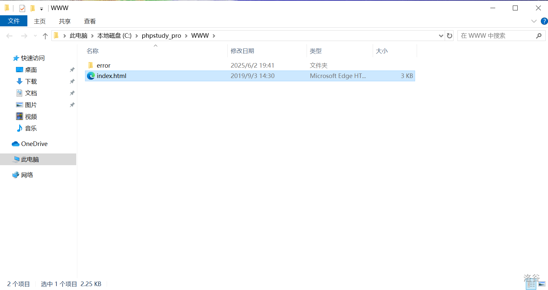Click the search magnifier icon
Screen dimensions: 548x290
click(x=539, y=36)
